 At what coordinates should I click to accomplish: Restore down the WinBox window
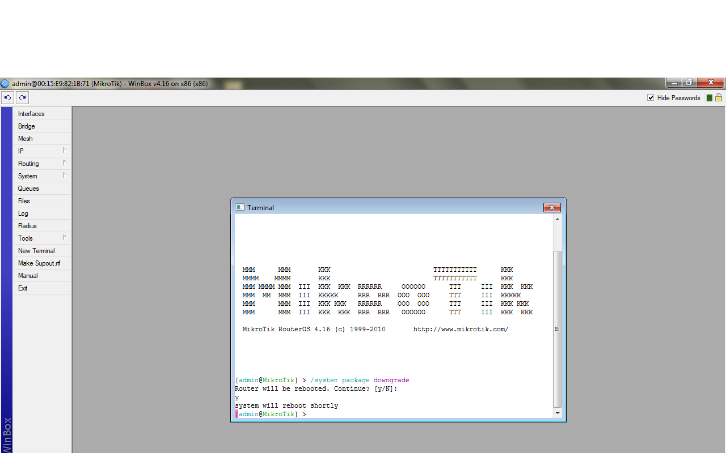(x=689, y=83)
